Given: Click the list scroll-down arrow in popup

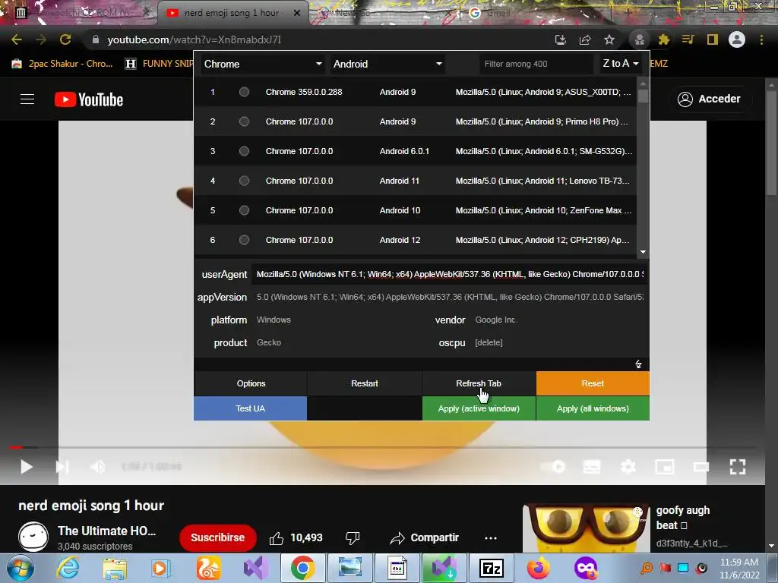Looking at the screenshot, I should [x=643, y=252].
